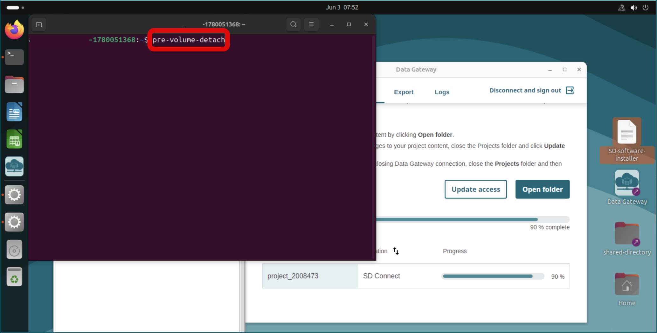Image resolution: width=657 pixels, height=333 pixels.
Task: Open the upper settings gear in dock
Action: 14,195
